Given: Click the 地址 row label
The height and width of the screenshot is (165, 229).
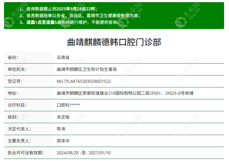Looking at the screenshot, I should [x=13, y=93].
